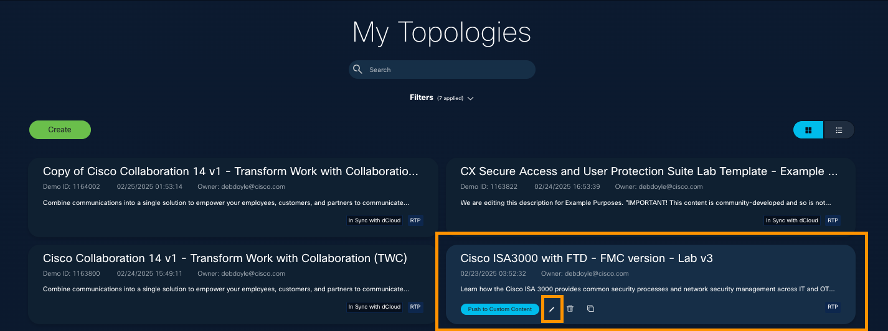Screen dimensions: 888x331
Task: Click Demo ID: 1163822 text
Action: coord(489,186)
